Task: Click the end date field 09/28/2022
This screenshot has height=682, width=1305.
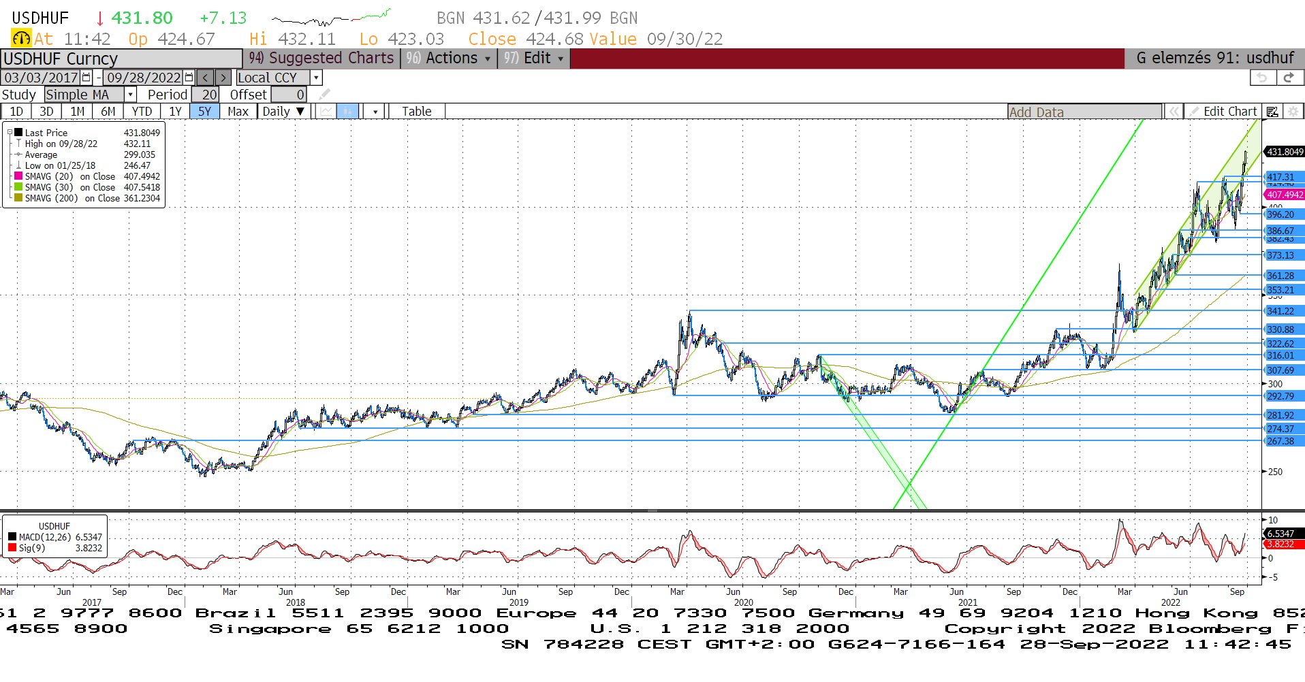Action: coord(144,78)
